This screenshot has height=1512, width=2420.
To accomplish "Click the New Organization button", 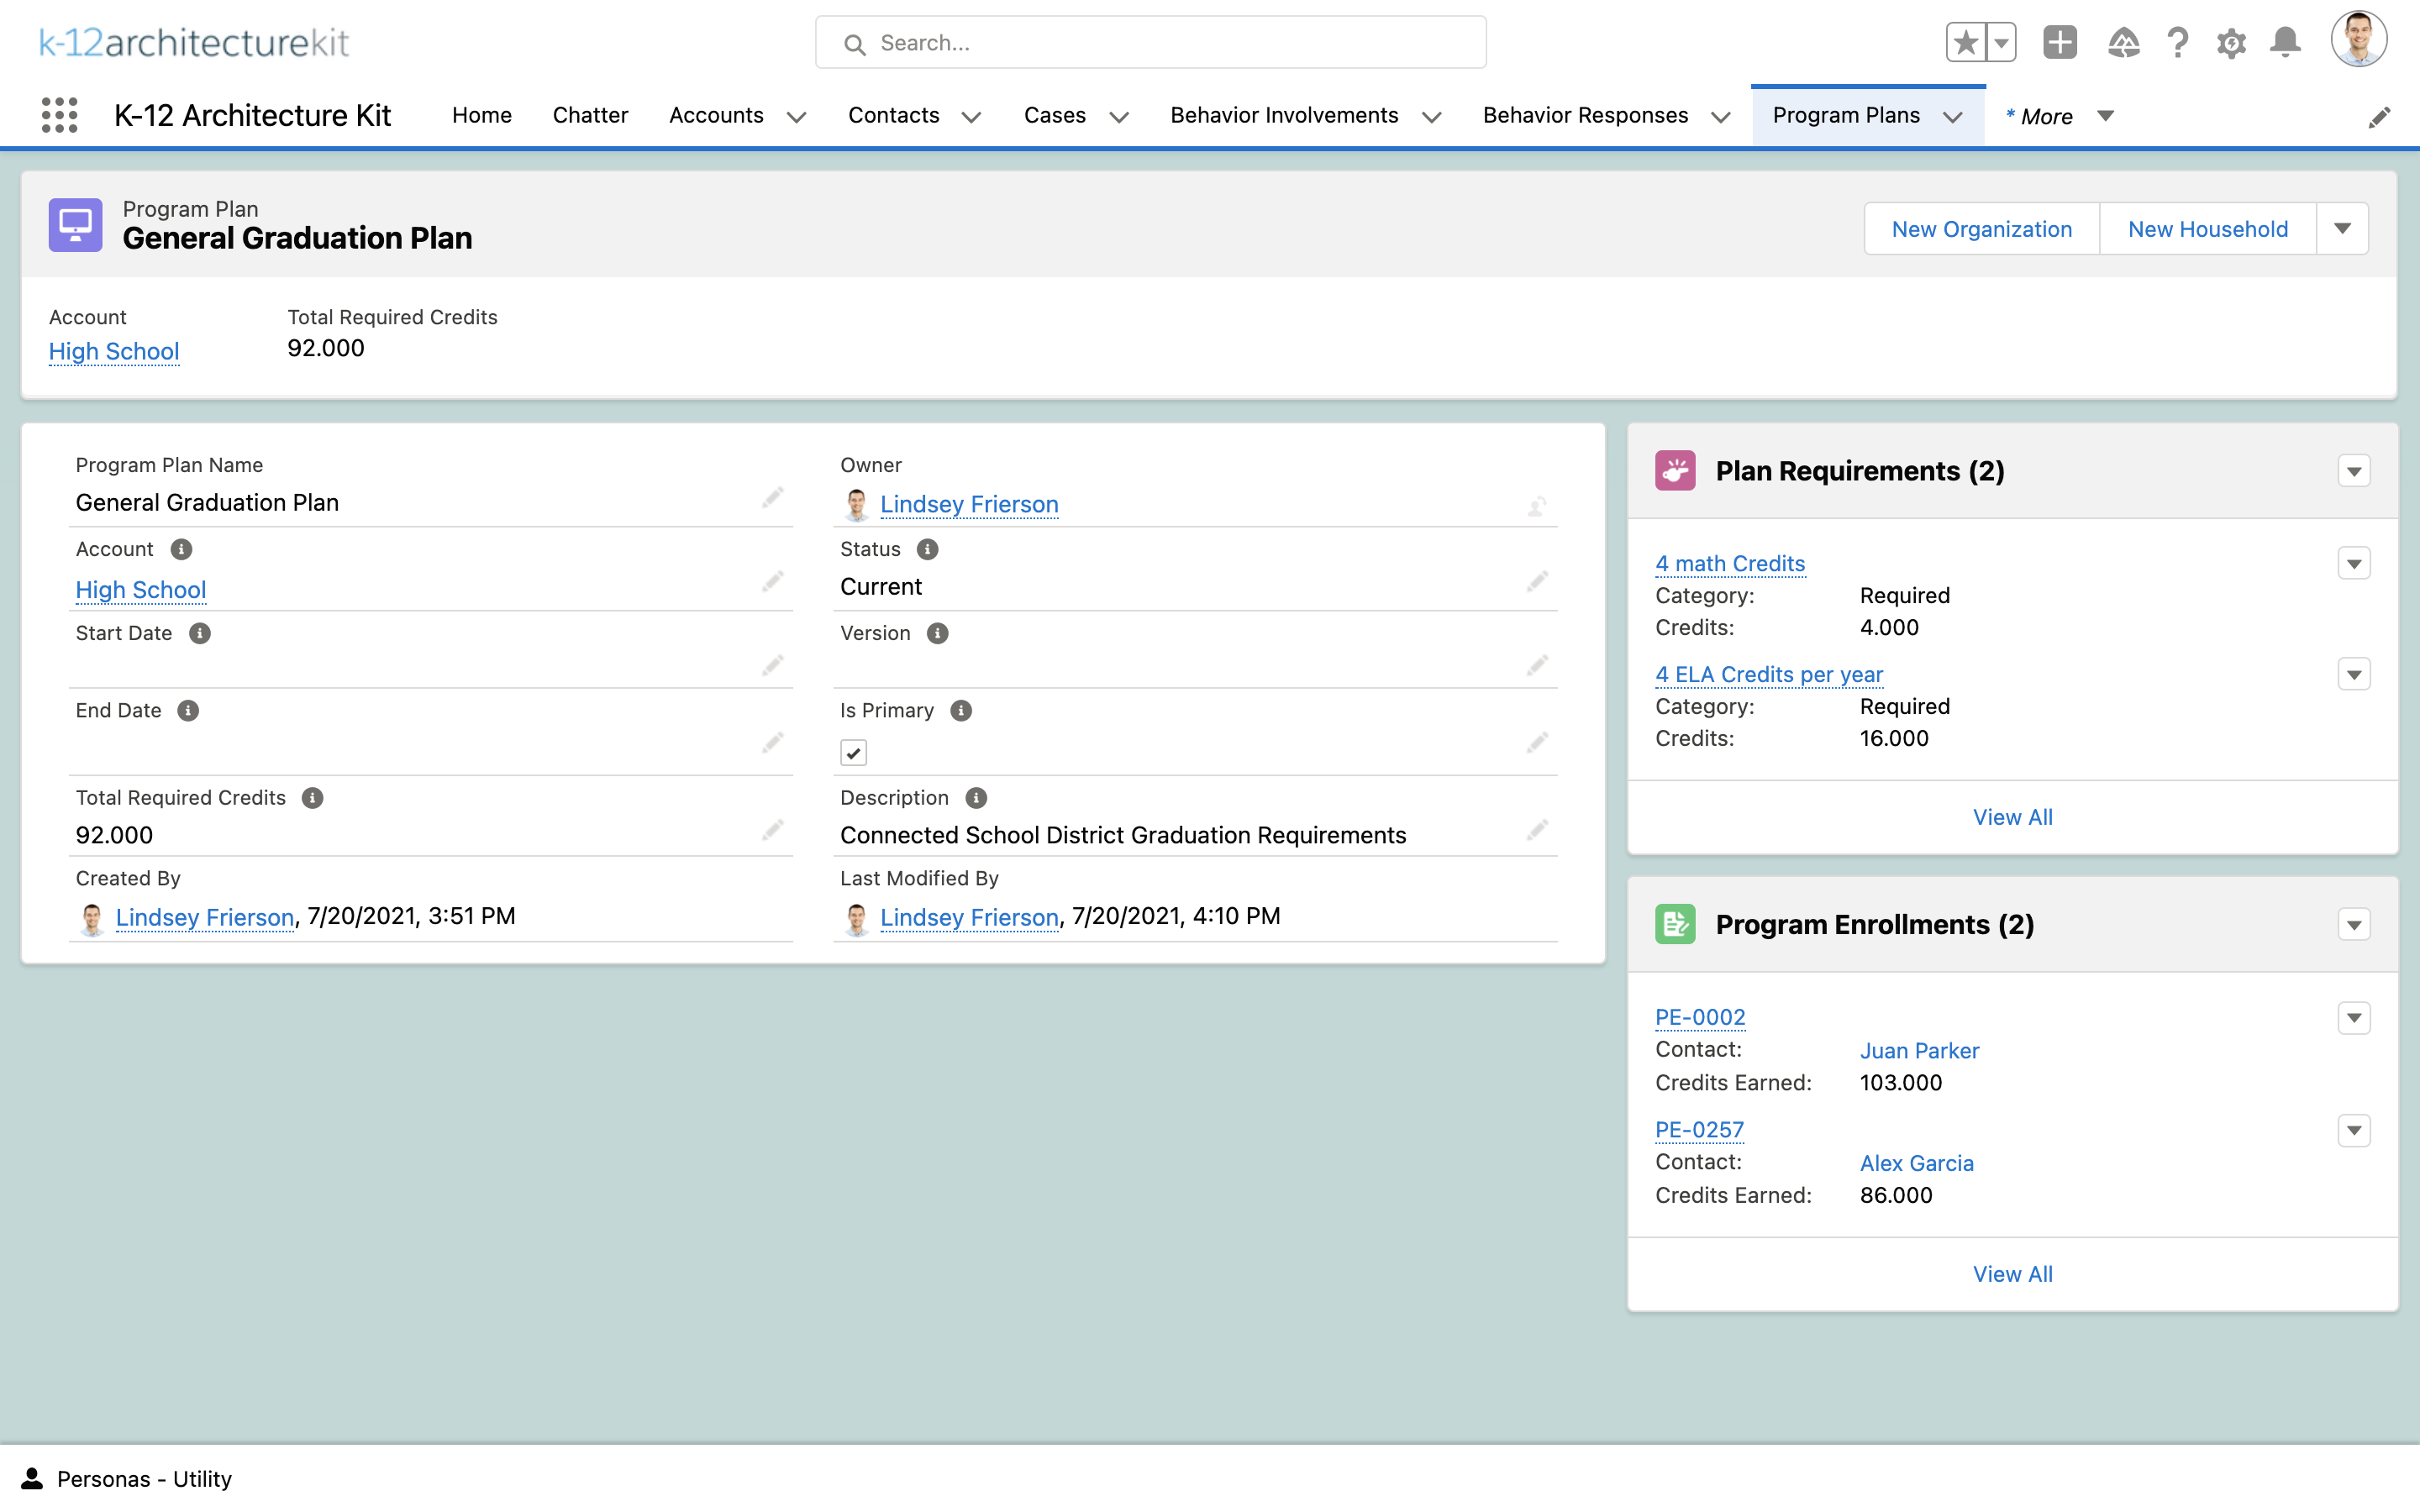I will click(x=1981, y=228).
